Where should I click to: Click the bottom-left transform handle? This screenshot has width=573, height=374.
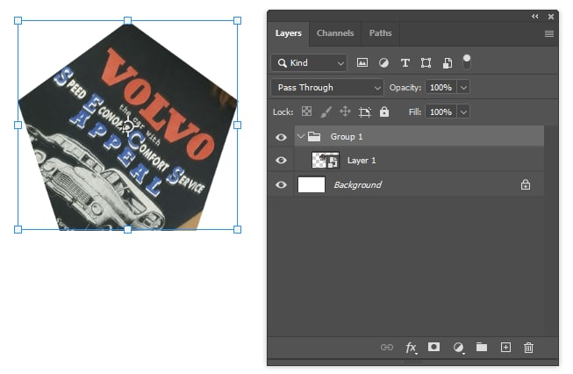(18, 230)
